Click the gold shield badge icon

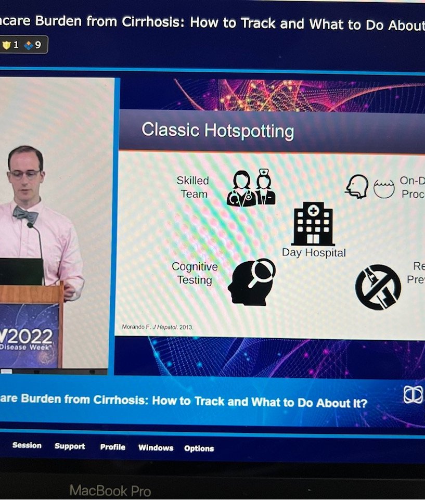click(6, 45)
